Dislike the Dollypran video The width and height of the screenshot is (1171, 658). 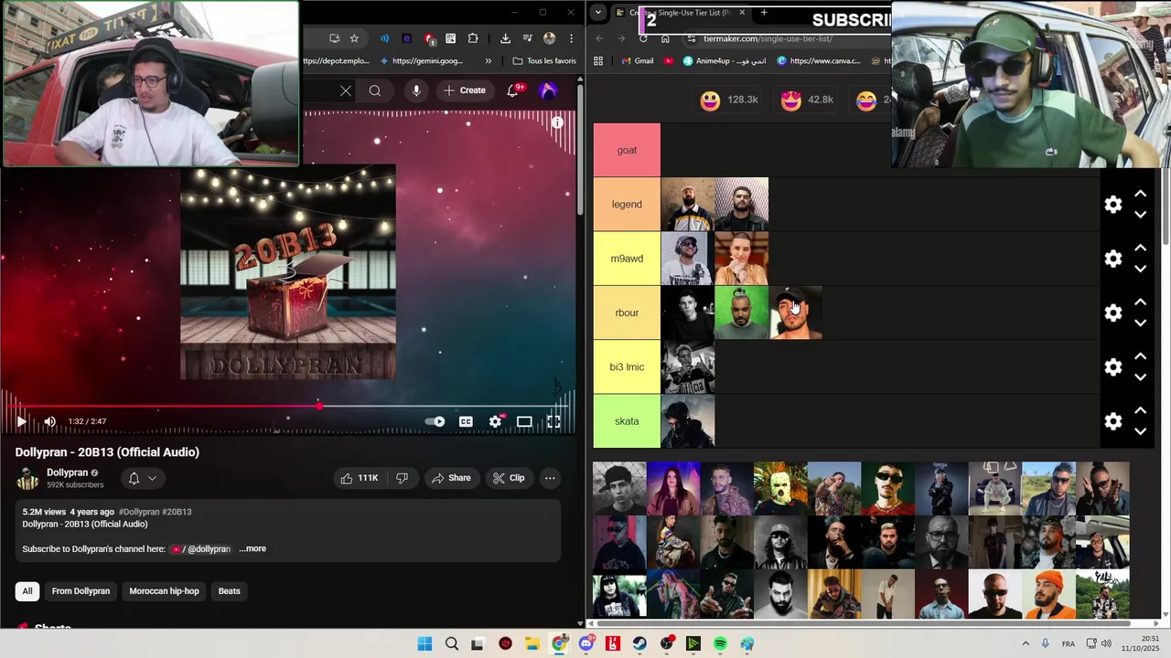coord(402,478)
